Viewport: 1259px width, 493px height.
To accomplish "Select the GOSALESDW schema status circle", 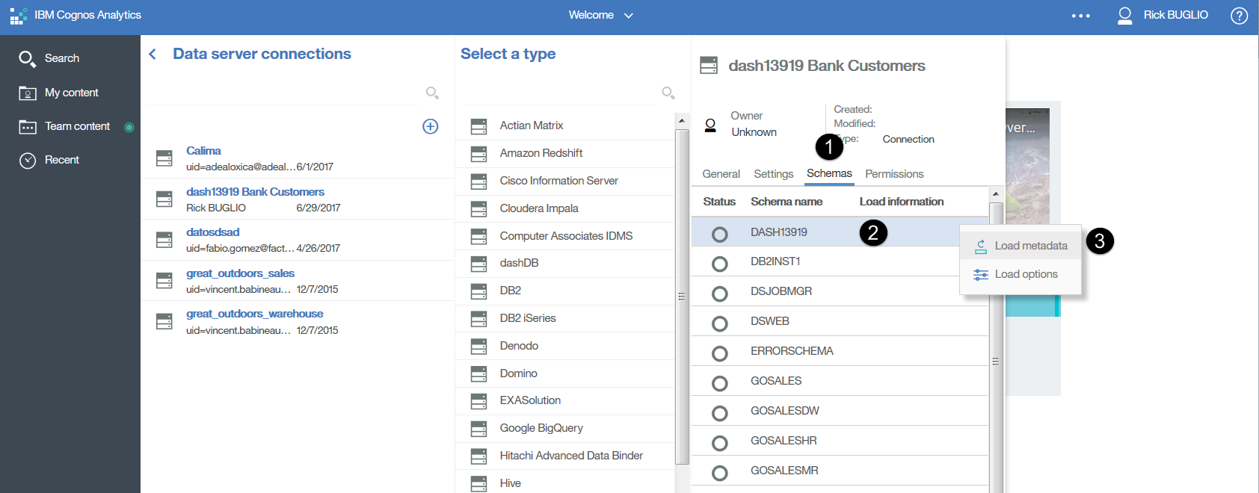I will [x=720, y=414].
